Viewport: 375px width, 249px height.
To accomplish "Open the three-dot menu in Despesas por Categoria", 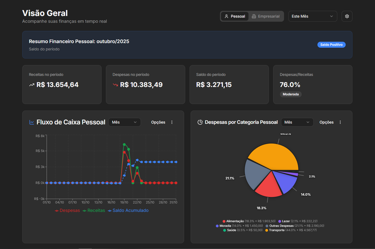I will [340, 122].
